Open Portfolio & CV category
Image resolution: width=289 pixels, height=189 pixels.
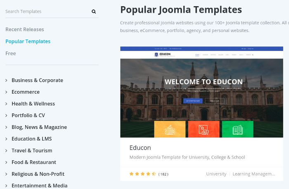(28, 115)
